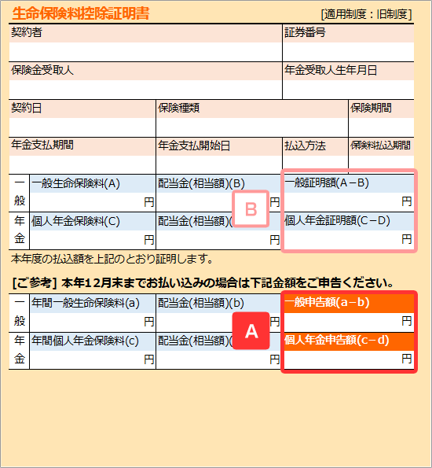Click the amount cell under 年間個人年金保険料(c)
The image size is (432, 468).
click(93, 359)
